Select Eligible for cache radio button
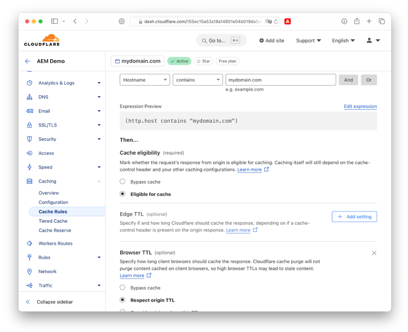Image resolution: width=408 pixels, height=332 pixels. pyautogui.click(x=122, y=194)
